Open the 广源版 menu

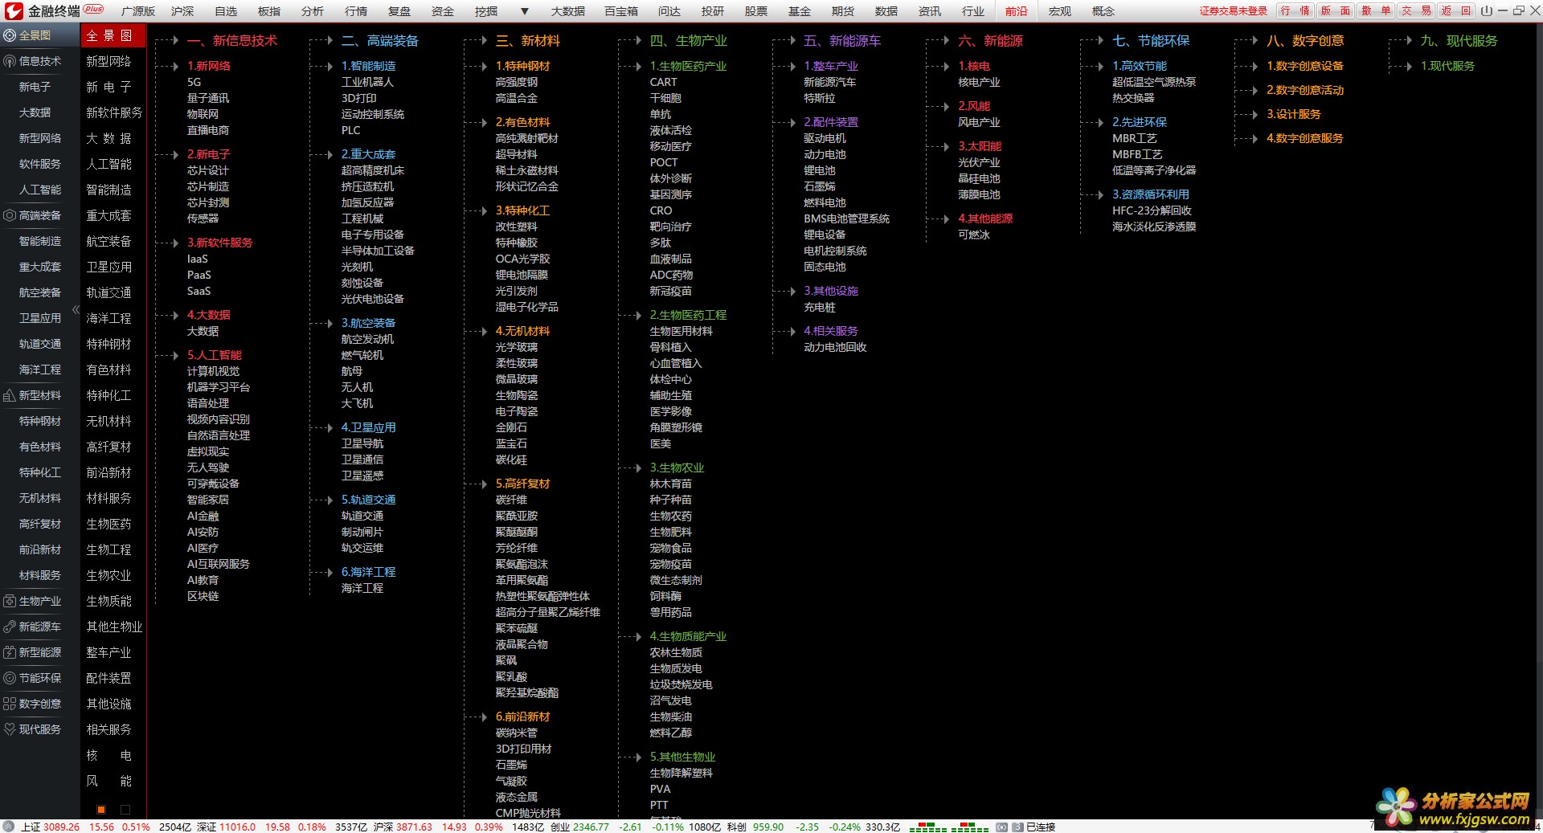coord(138,11)
